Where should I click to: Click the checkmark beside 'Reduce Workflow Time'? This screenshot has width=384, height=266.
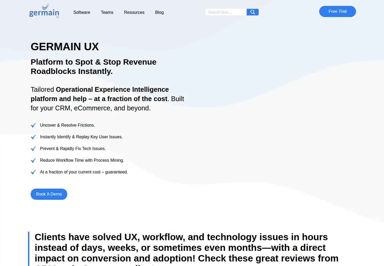coord(33,160)
